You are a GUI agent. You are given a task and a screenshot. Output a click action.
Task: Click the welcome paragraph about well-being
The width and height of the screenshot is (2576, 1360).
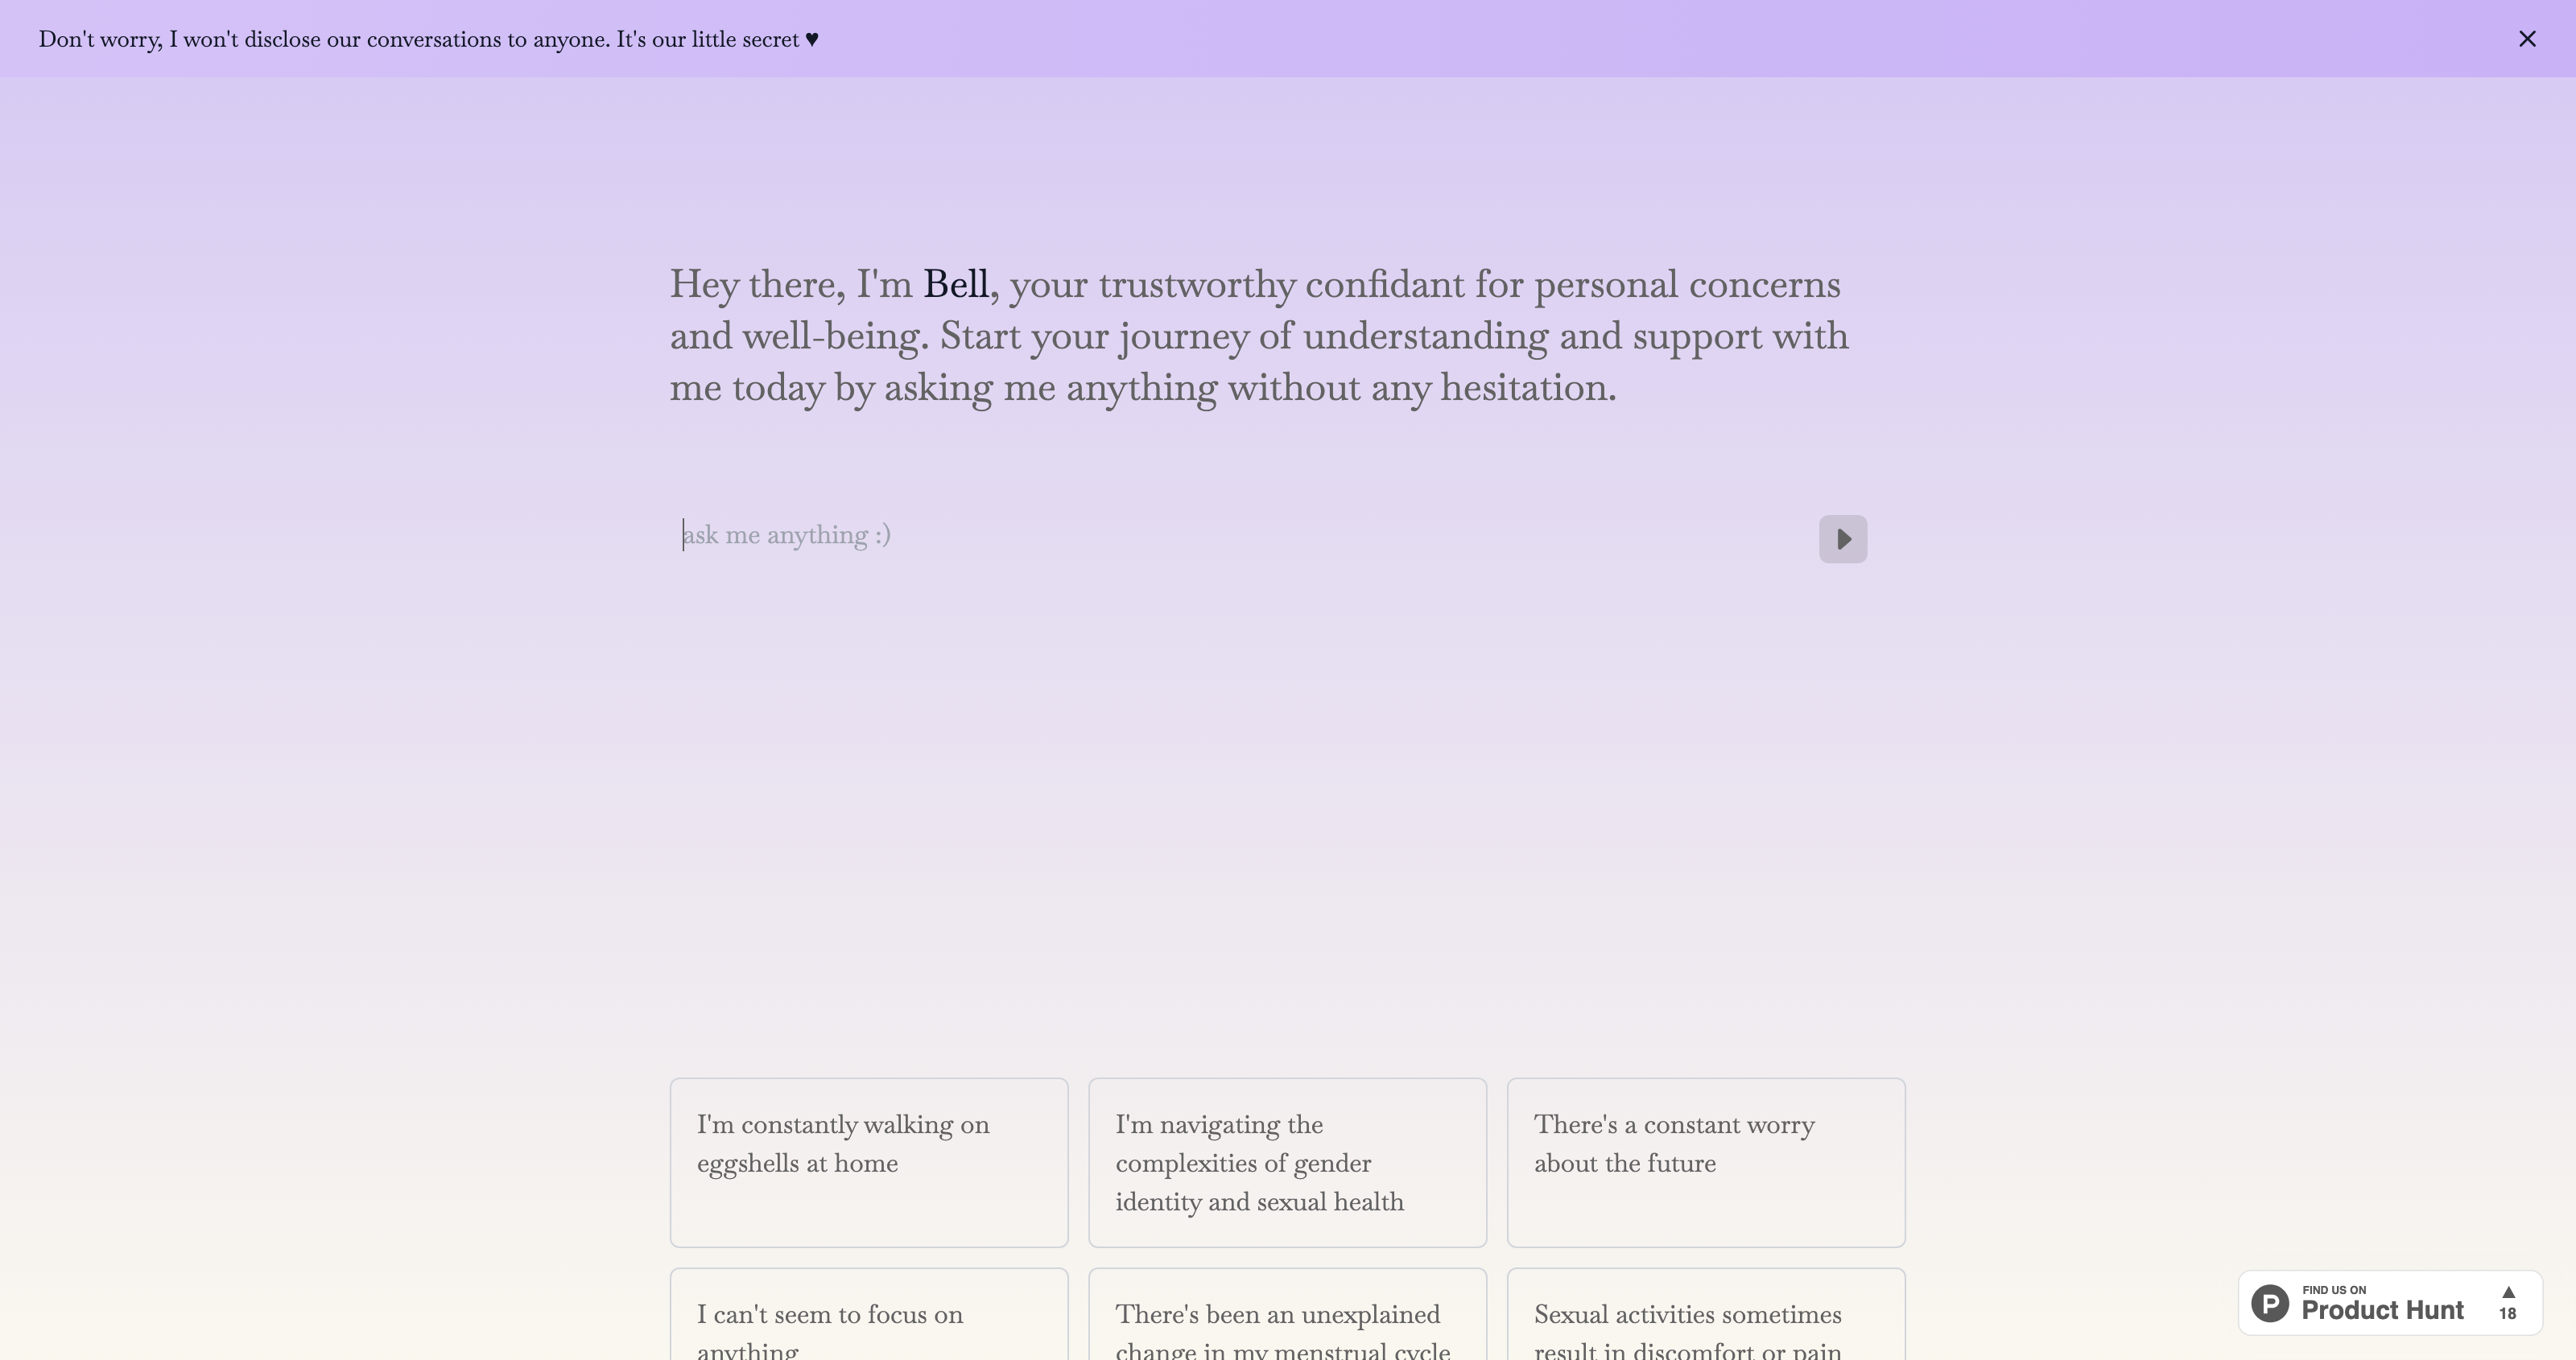pos(1259,336)
